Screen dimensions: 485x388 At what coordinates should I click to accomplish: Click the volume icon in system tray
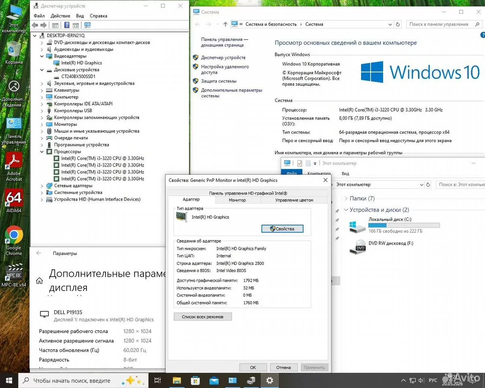[x=420, y=380]
